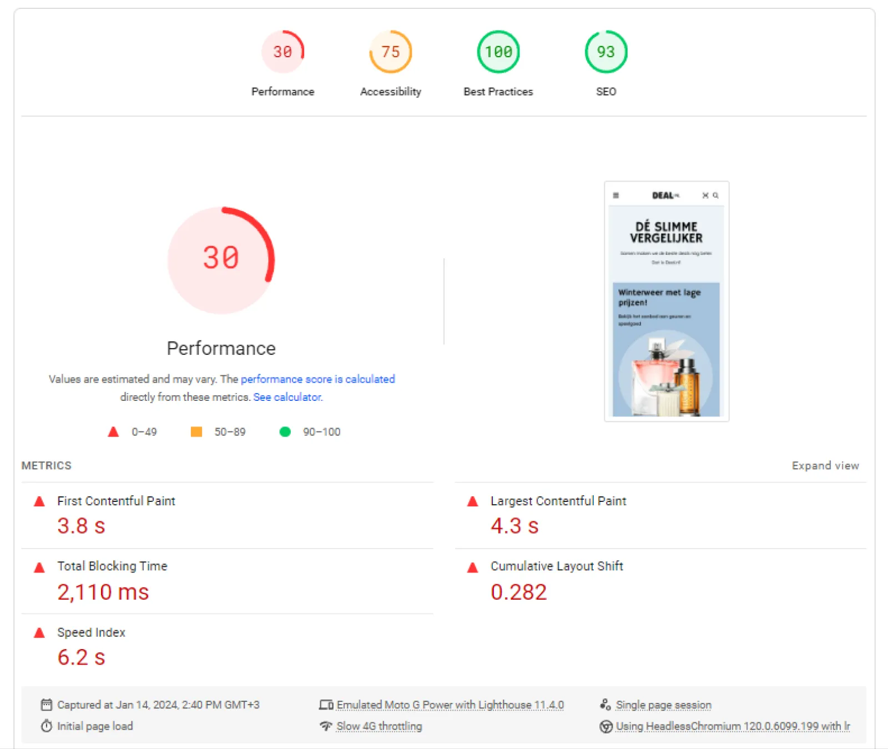The image size is (888, 749).
Task: Open the Best Practices category label
Action: [498, 92]
